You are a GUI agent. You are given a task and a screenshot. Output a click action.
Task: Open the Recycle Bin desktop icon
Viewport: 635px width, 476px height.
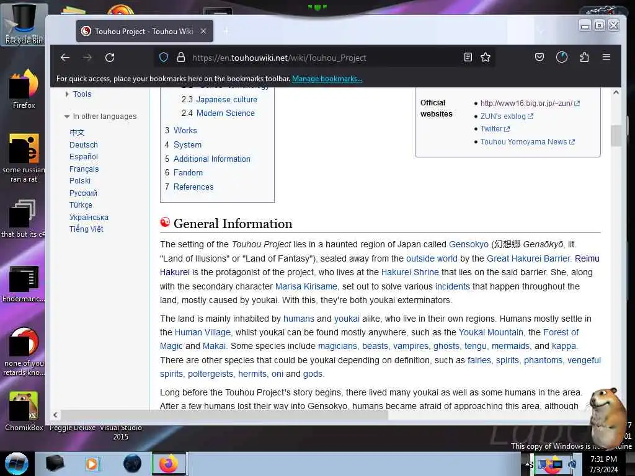pos(24,24)
